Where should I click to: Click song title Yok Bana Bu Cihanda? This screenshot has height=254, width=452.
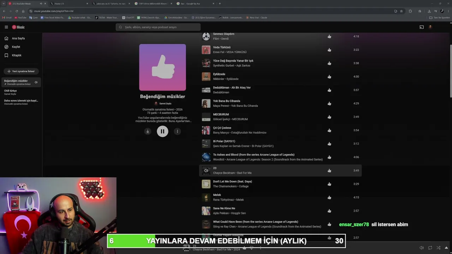point(226,101)
